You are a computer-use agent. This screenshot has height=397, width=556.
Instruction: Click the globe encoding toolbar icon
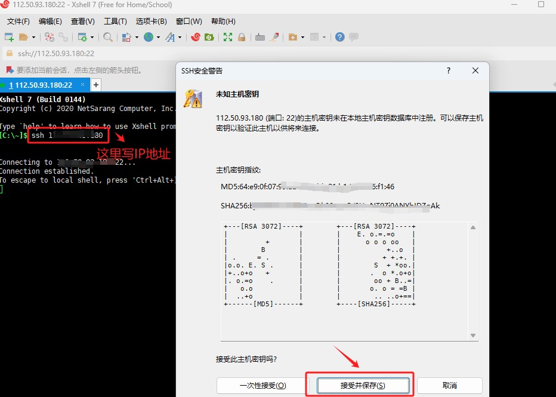(x=147, y=37)
